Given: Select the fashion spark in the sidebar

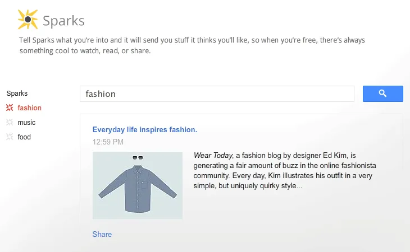Looking at the screenshot, I should [x=29, y=108].
